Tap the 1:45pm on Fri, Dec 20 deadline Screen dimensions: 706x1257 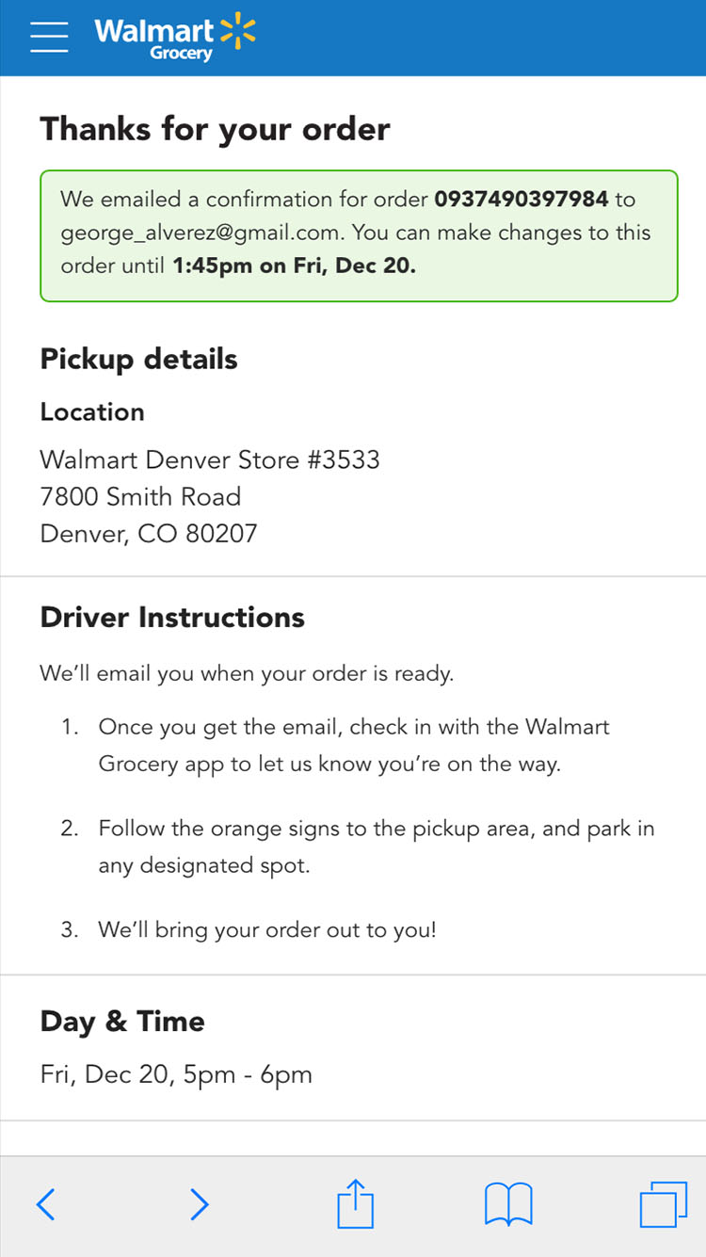coord(294,266)
